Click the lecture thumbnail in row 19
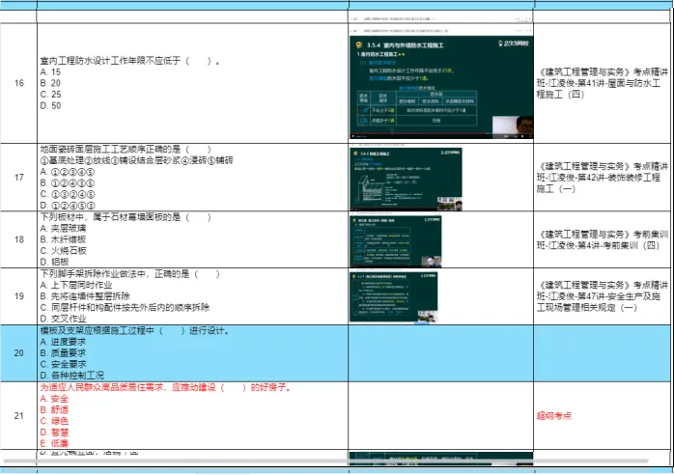674x475 pixels. click(x=440, y=295)
